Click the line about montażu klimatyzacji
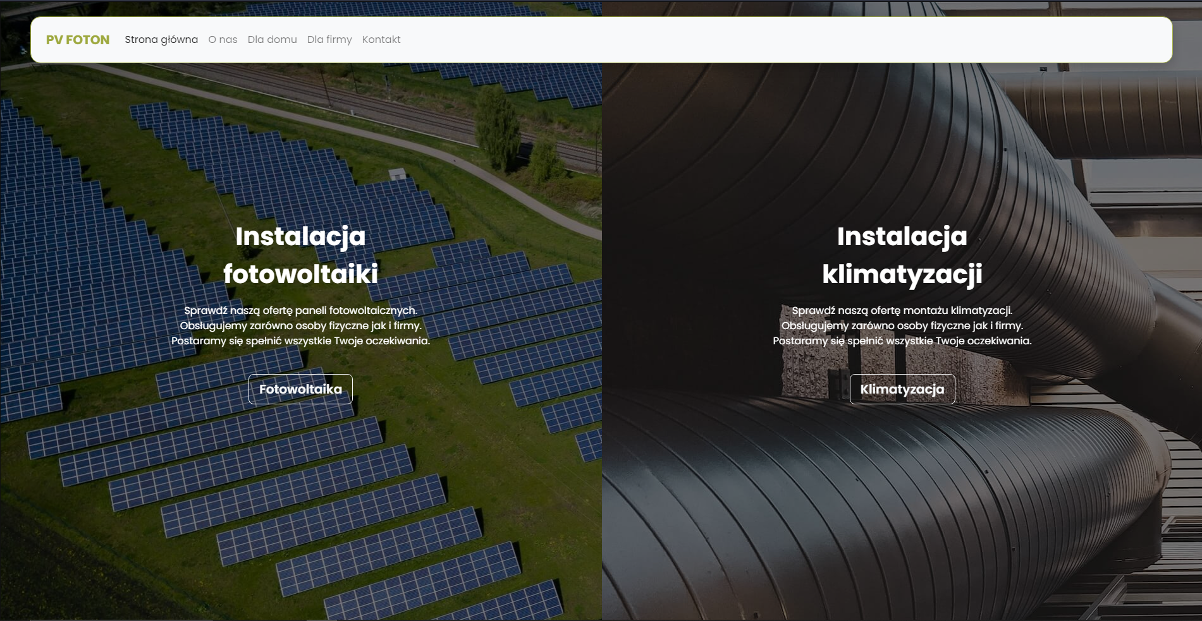This screenshot has width=1202, height=621. pos(902,311)
